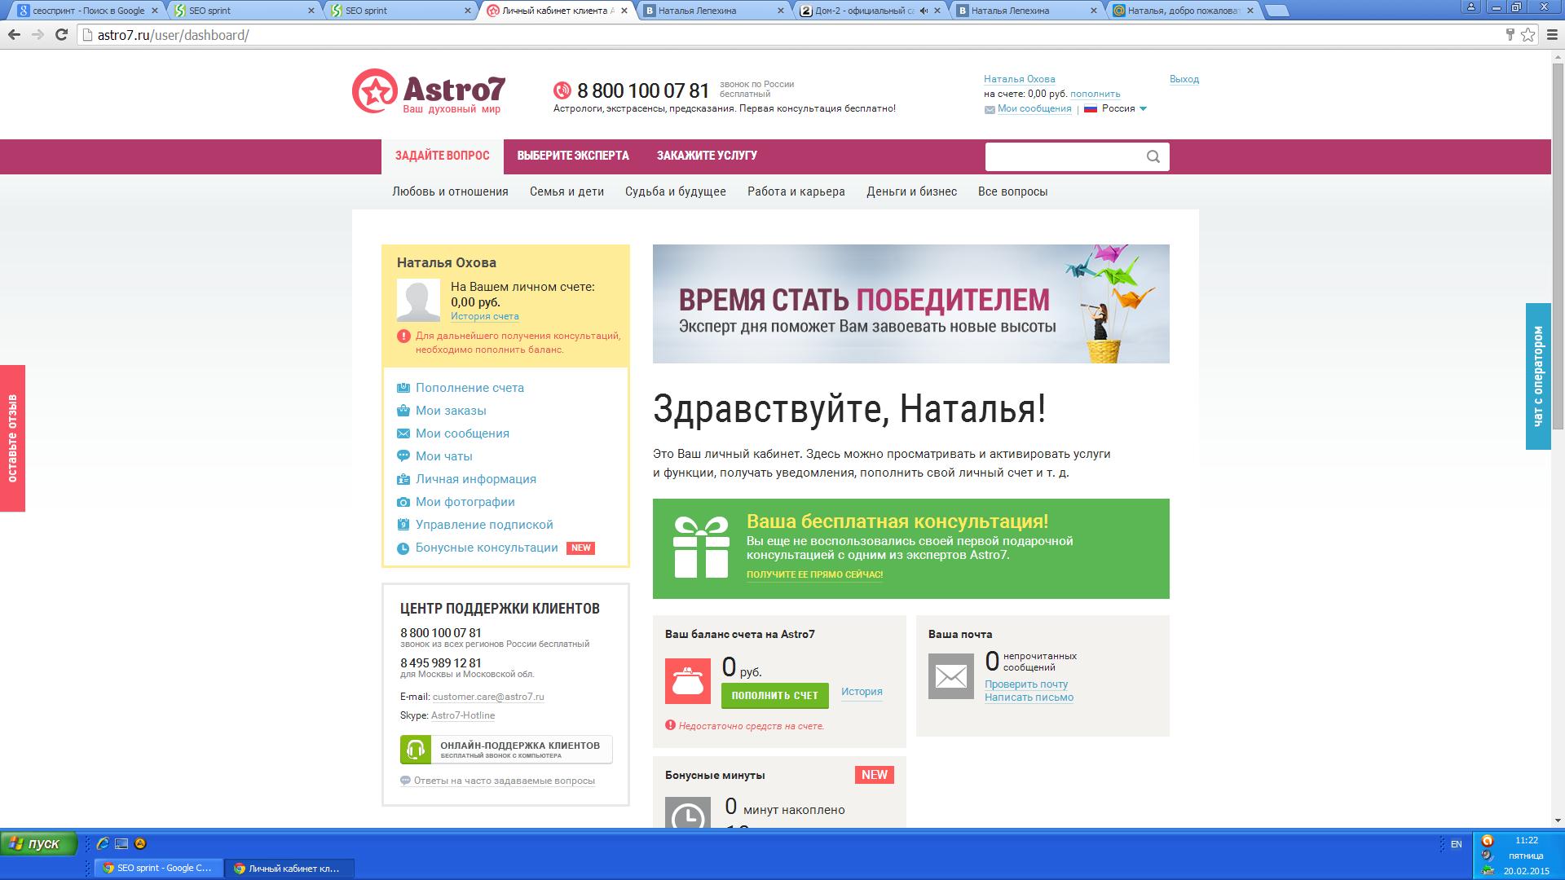The image size is (1565, 880).
Task: Open Семья и дети category
Action: [x=566, y=191]
